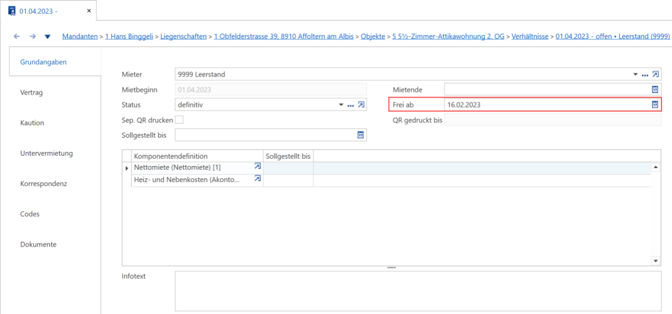Click into the Infotext text area
Screen dimensions: 672x314
418,291
